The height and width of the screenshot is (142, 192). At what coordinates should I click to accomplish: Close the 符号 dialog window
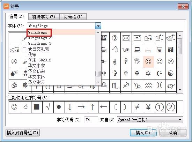[x=183, y=6]
